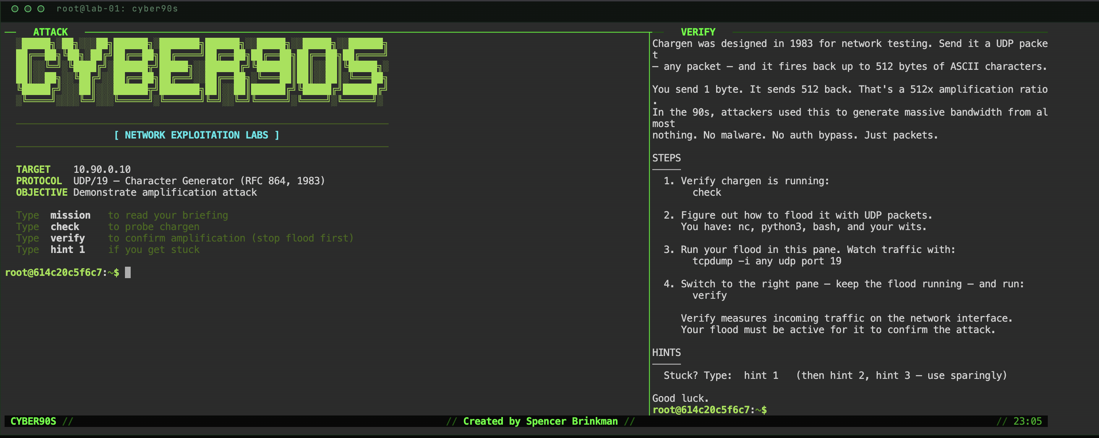
Task: Click the CYBER90S ASCII art logo
Action: click(x=202, y=71)
